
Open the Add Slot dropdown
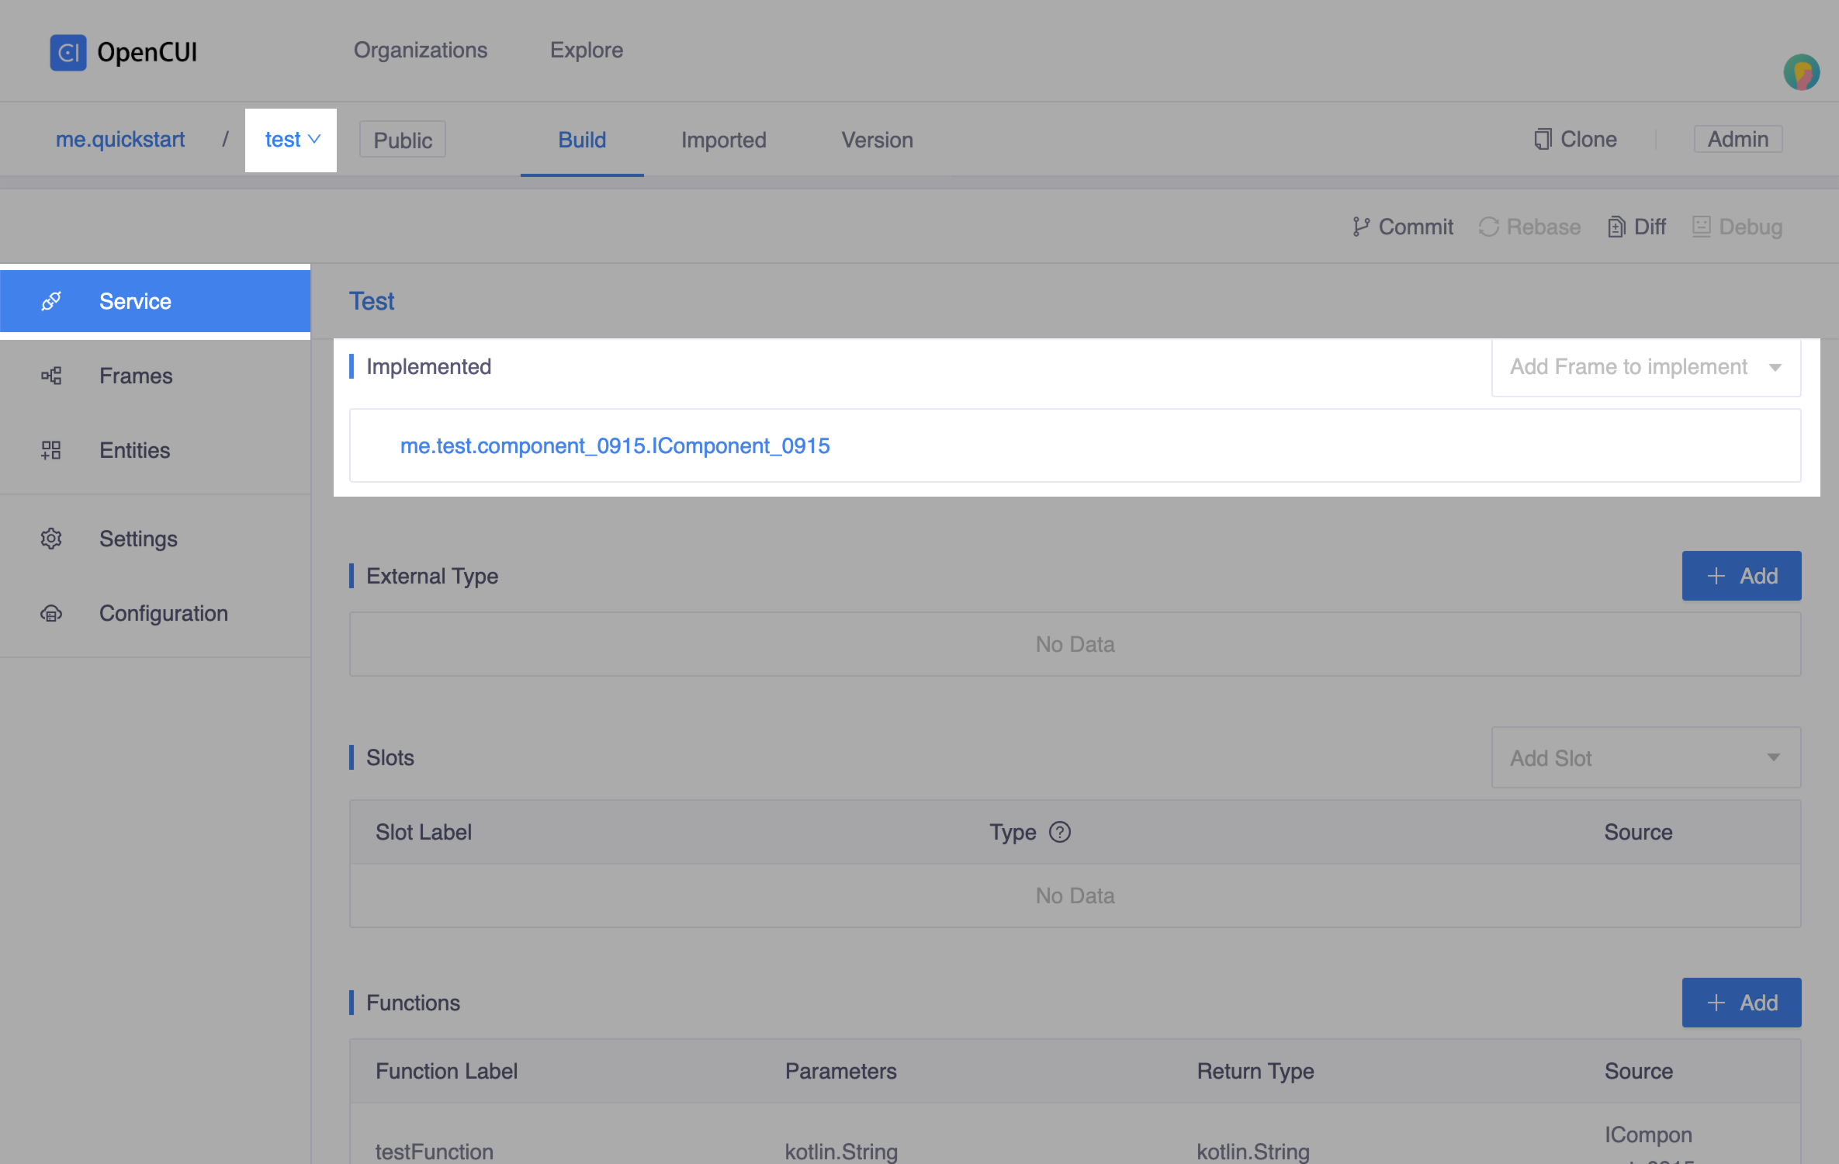(x=1645, y=757)
